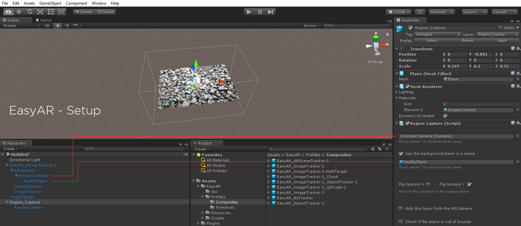The width and height of the screenshot is (521, 226).
Task: Open Transform component gear menu
Action: pyautogui.click(x=518, y=49)
